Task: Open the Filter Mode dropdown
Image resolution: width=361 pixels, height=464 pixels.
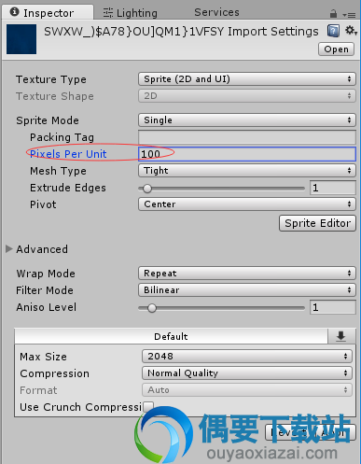Action: tap(247, 290)
